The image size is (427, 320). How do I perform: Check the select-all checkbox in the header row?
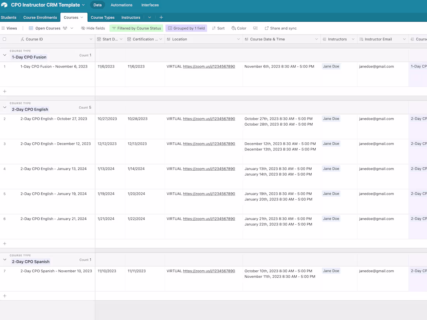click(5, 39)
